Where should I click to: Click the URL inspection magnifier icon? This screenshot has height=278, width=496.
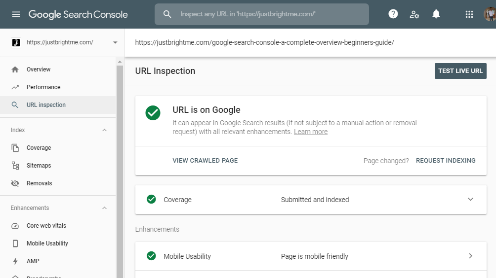point(15,105)
